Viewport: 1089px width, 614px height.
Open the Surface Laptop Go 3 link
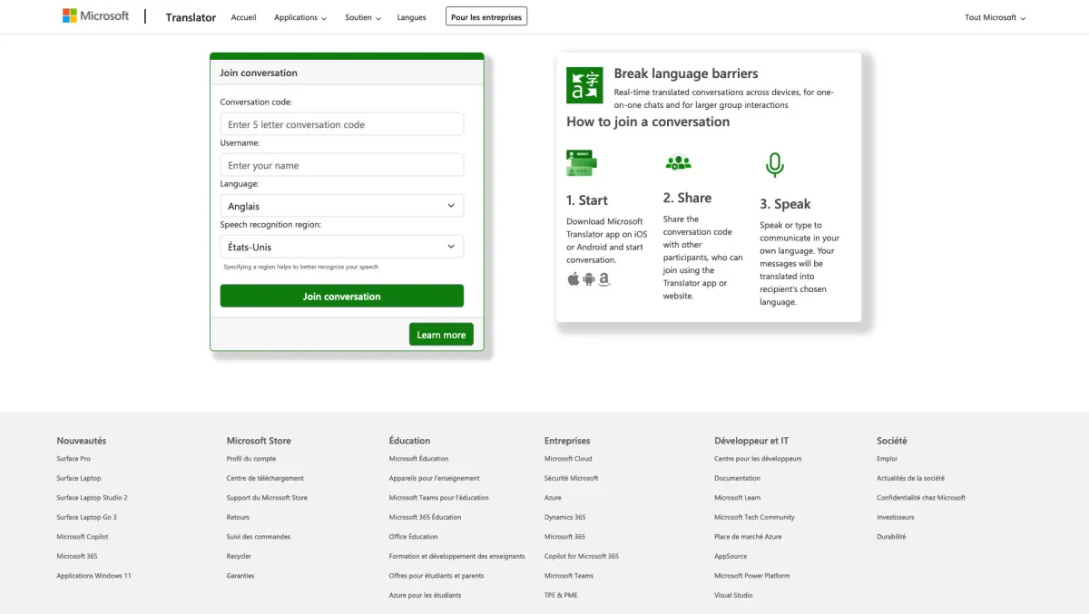pyautogui.click(x=86, y=517)
